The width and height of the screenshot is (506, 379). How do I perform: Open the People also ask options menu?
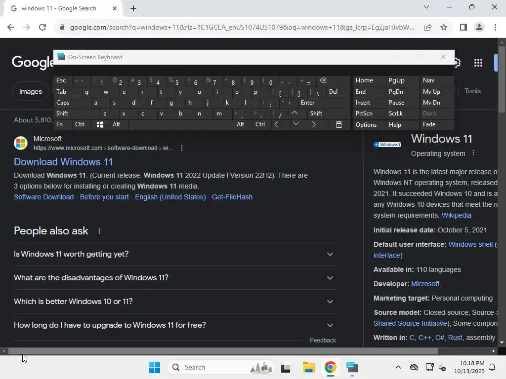click(99, 231)
